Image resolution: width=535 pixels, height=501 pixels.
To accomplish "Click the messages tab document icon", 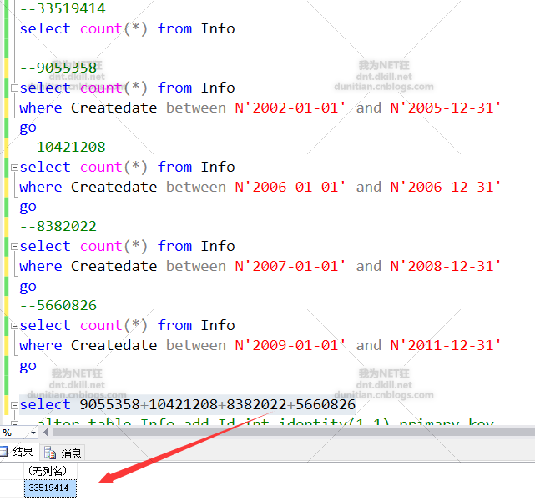I will pos(50,453).
